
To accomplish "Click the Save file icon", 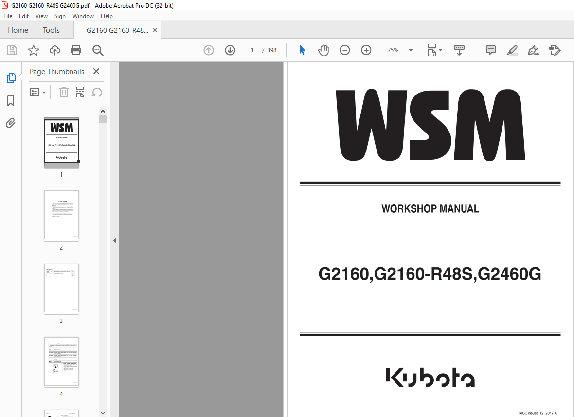I will point(12,50).
